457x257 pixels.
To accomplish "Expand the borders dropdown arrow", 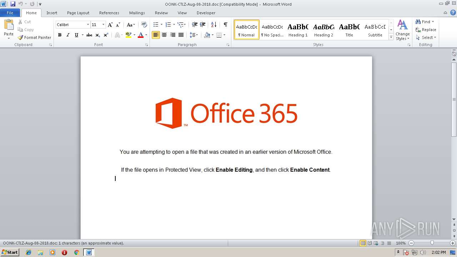I will [x=225, y=35].
